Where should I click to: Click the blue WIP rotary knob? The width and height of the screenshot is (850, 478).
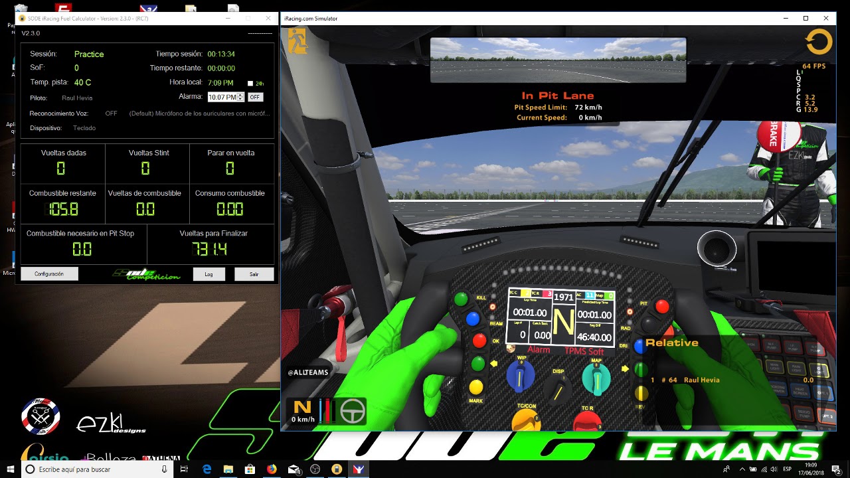(521, 378)
